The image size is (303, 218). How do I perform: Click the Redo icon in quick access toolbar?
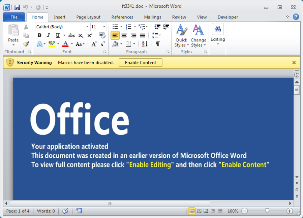[x=38, y=7]
